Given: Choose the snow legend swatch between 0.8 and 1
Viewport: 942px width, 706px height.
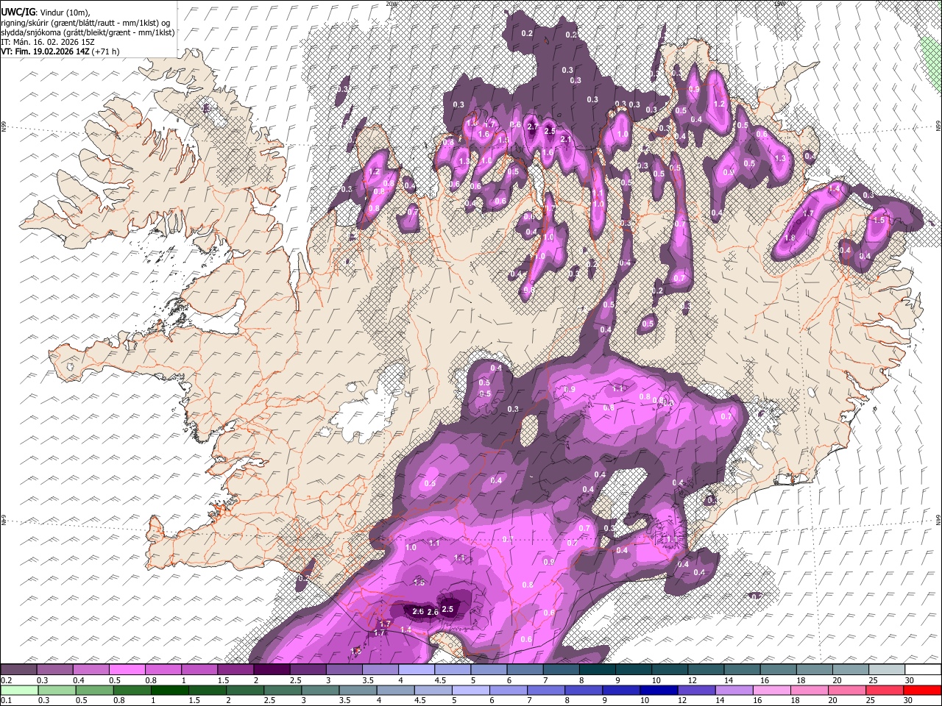Looking at the screenshot, I should tap(163, 669).
